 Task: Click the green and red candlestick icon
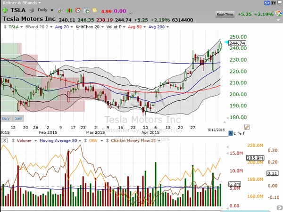point(69,10)
